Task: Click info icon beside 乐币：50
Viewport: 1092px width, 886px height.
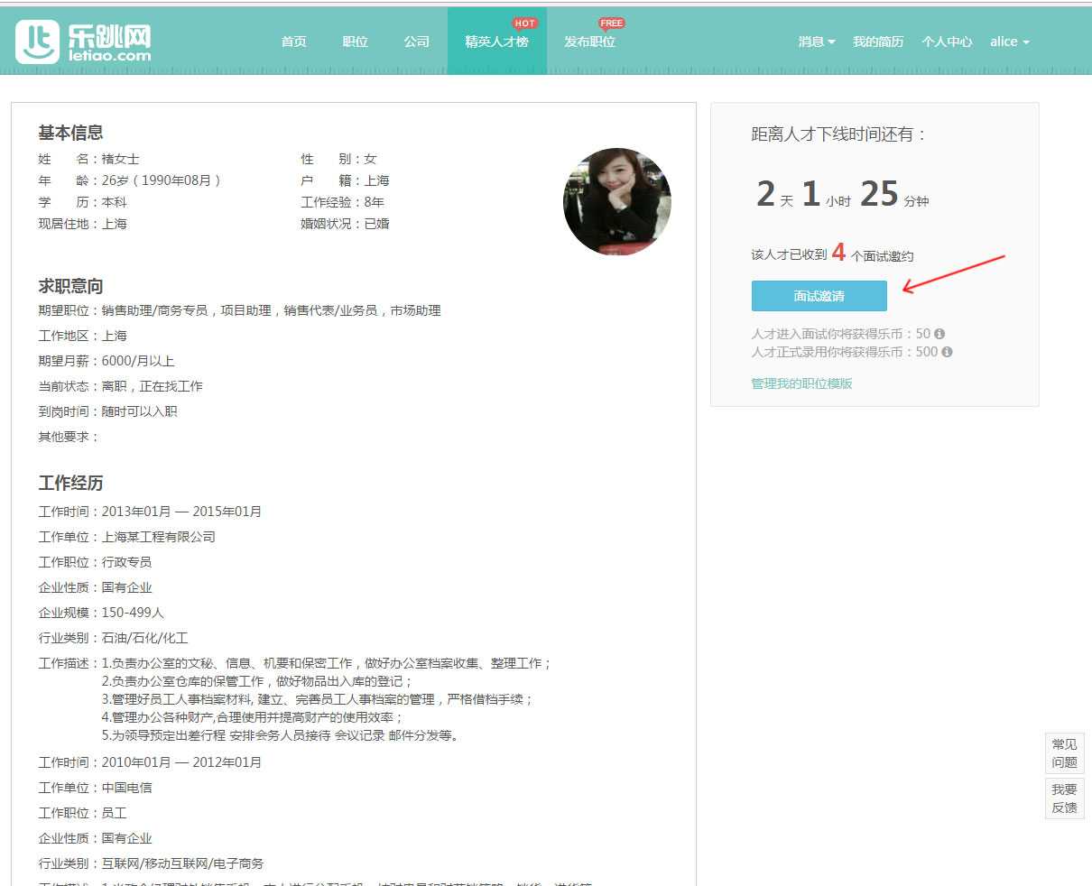Action: [939, 334]
